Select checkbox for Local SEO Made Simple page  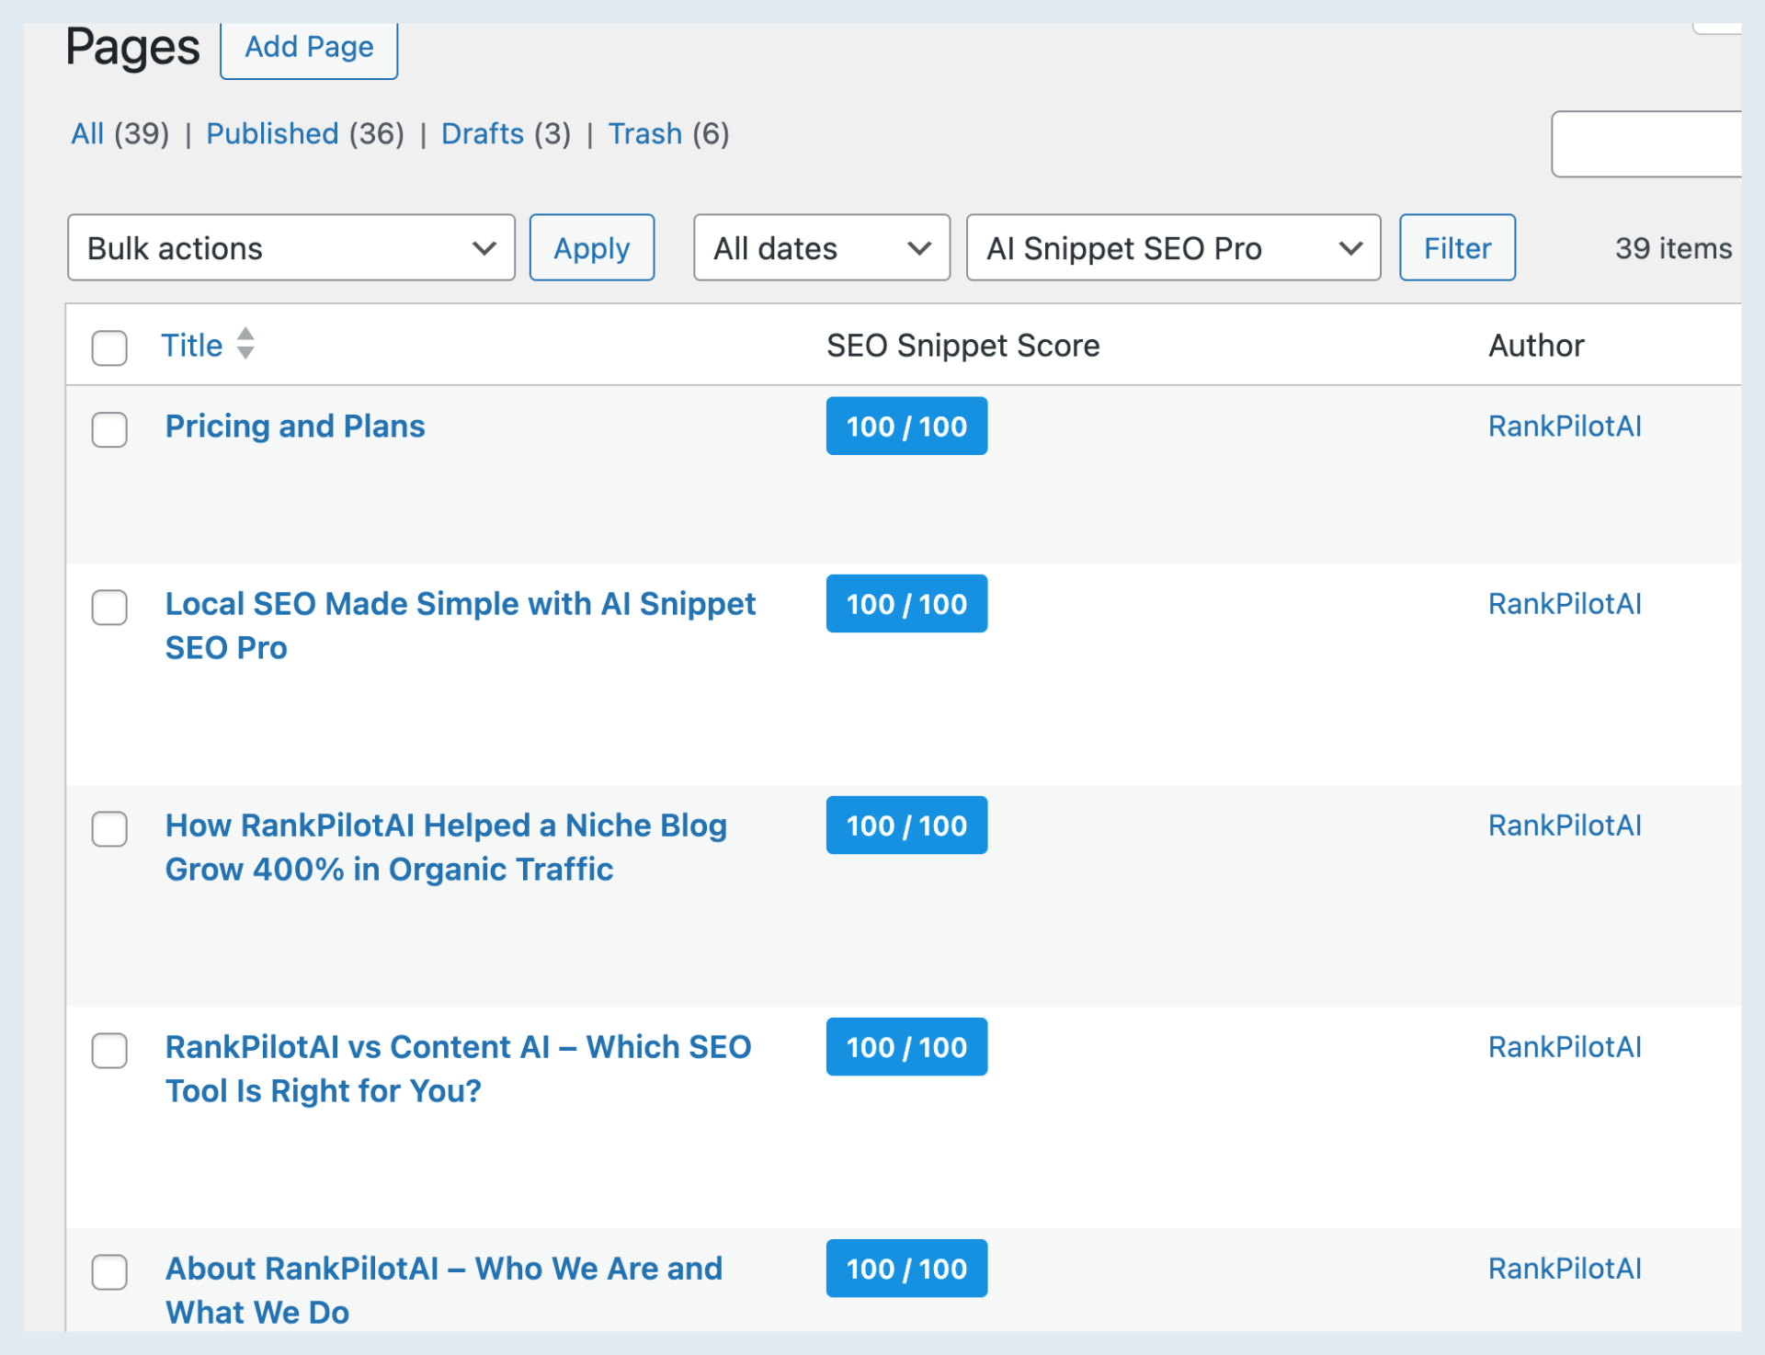click(109, 607)
